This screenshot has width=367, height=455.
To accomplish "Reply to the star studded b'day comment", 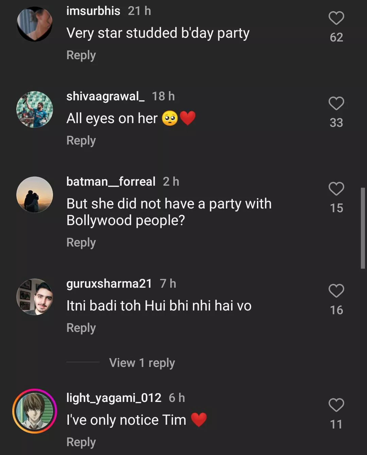I will [81, 55].
